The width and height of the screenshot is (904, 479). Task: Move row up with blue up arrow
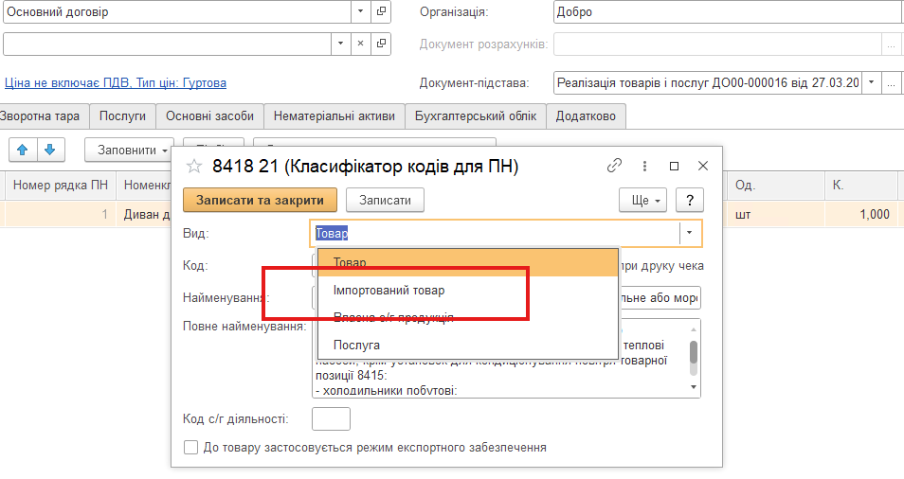(23, 150)
